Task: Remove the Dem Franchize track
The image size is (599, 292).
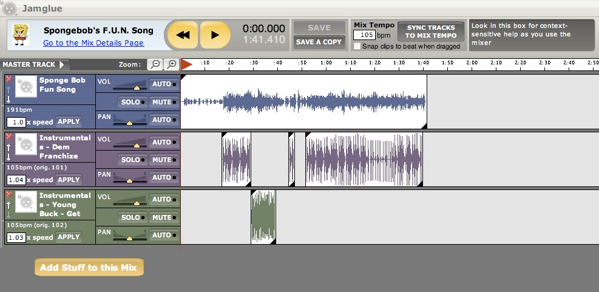Action: [x=8, y=137]
